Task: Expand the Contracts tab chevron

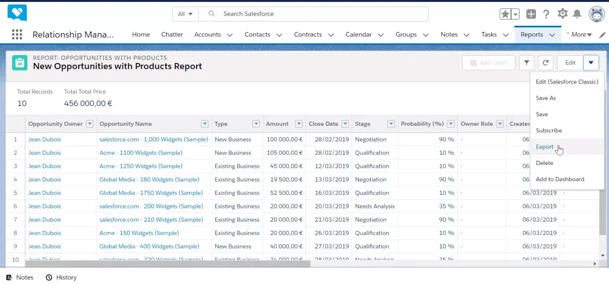Action: (x=331, y=35)
